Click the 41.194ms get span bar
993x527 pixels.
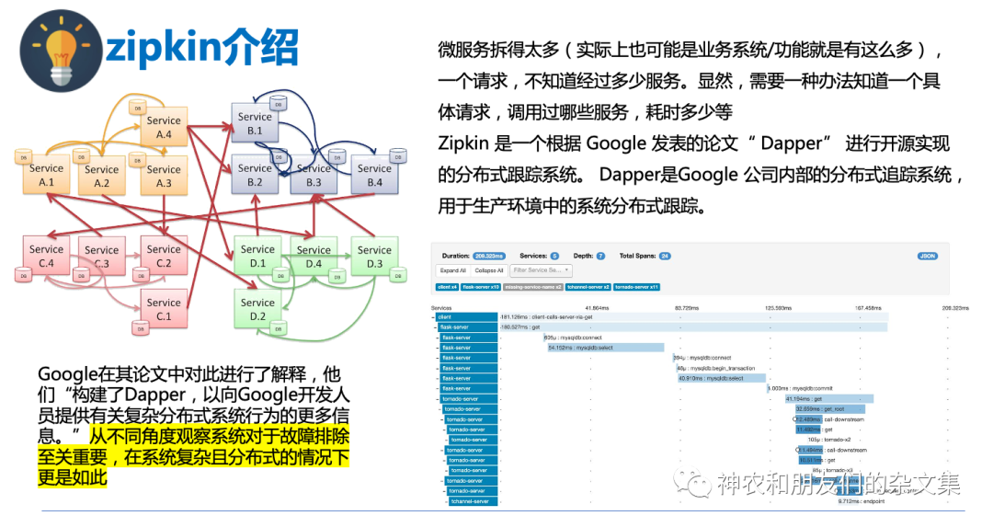(829, 399)
